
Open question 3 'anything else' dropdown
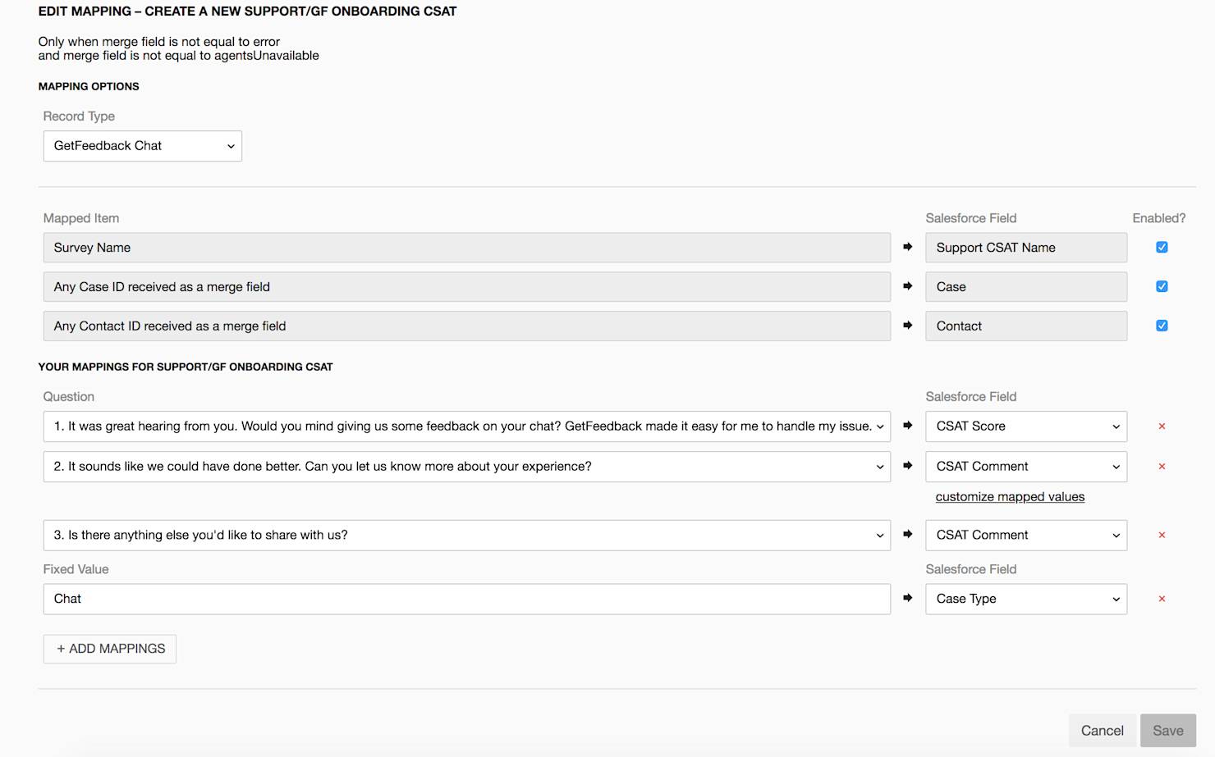[466, 536]
